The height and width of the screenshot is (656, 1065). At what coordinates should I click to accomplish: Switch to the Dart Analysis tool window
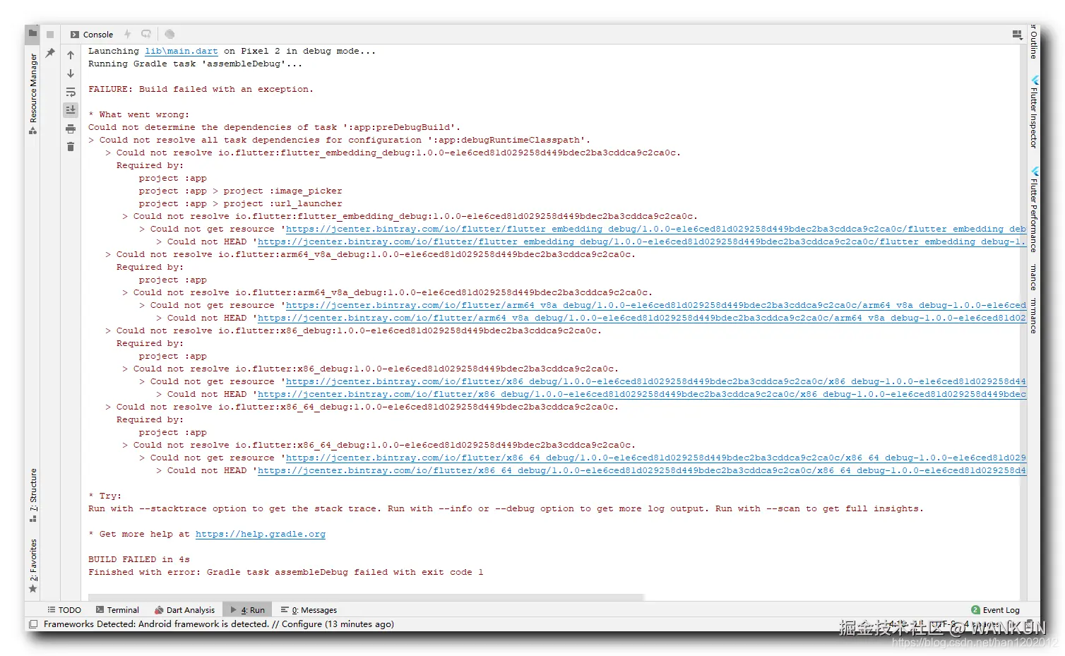(184, 610)
